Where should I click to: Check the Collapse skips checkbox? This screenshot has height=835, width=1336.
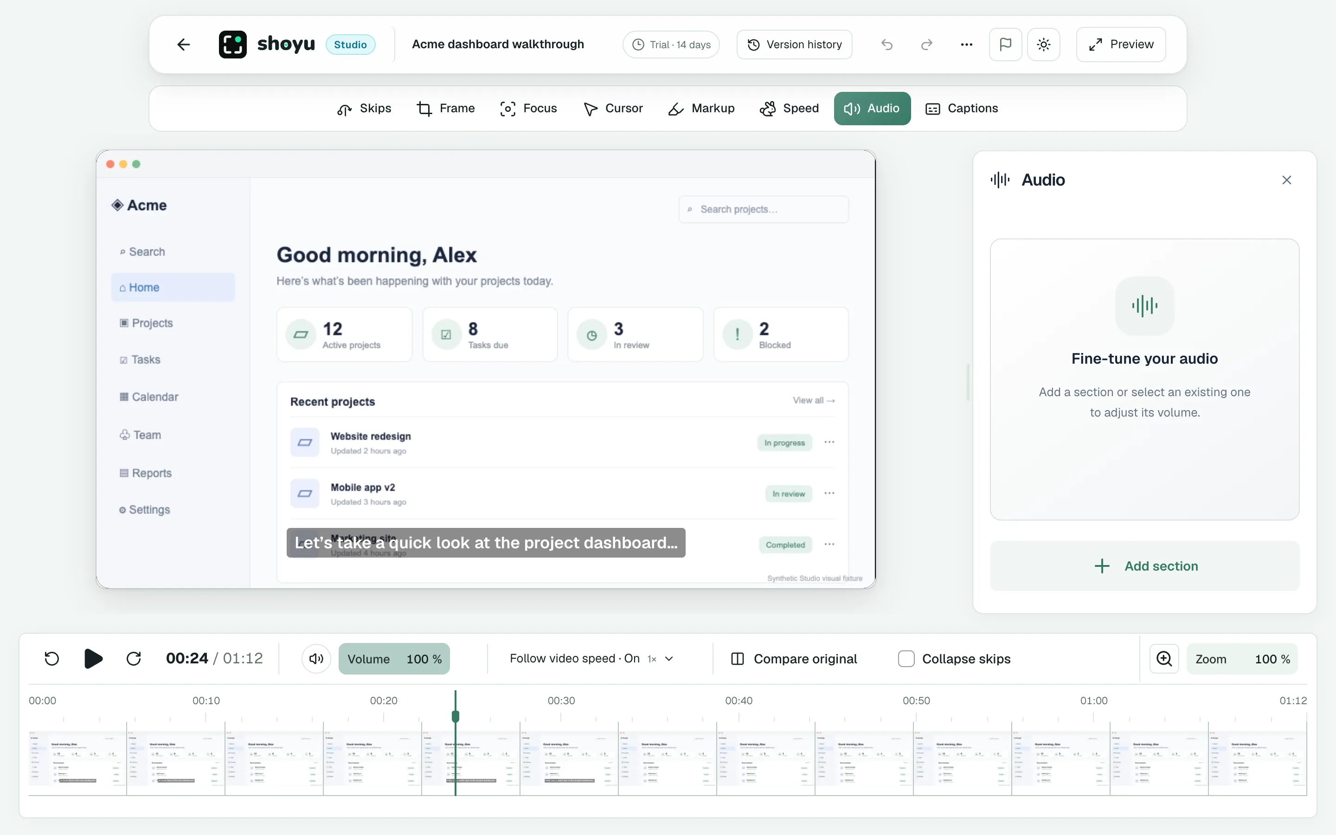906,658
